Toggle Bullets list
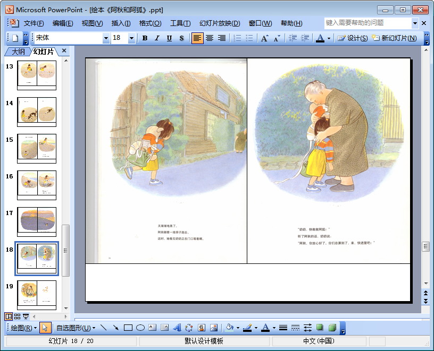 coord(249,38)
